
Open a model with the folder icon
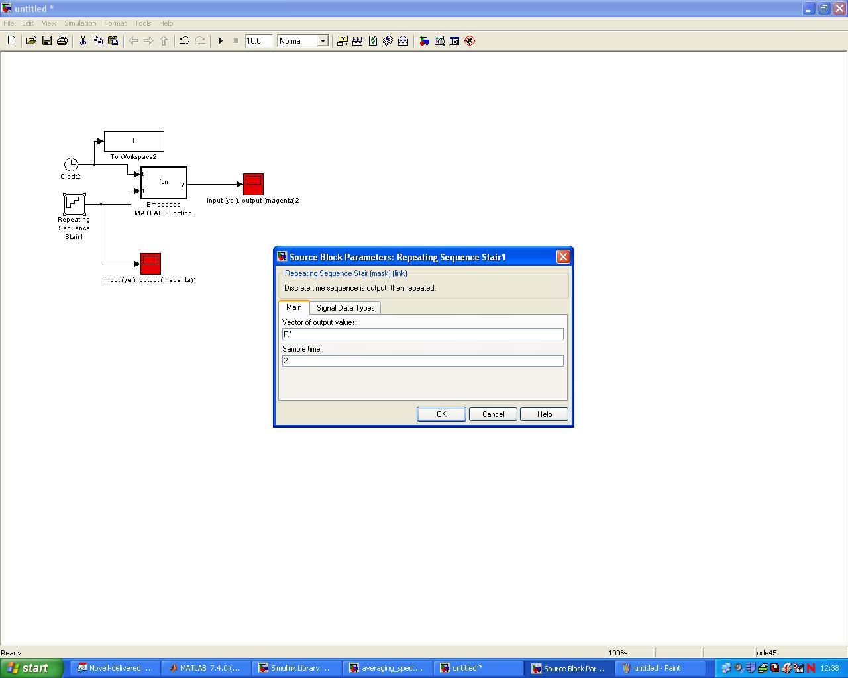point(31,41)
